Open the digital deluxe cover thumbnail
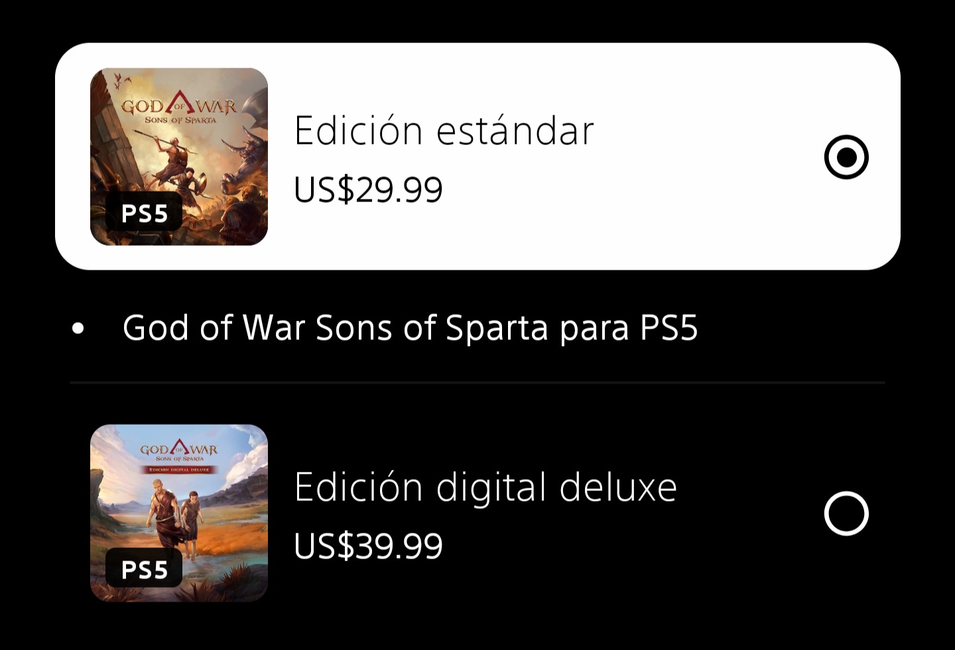This screenshot has height=650, width=955. coord(179,514)
